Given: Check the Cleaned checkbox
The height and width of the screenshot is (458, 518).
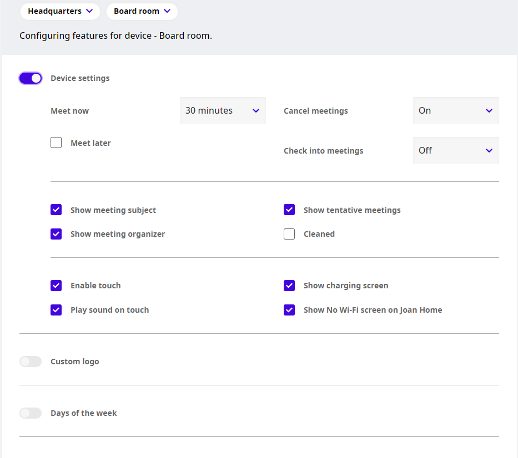Looking at the screenshot, I should 289,234.
